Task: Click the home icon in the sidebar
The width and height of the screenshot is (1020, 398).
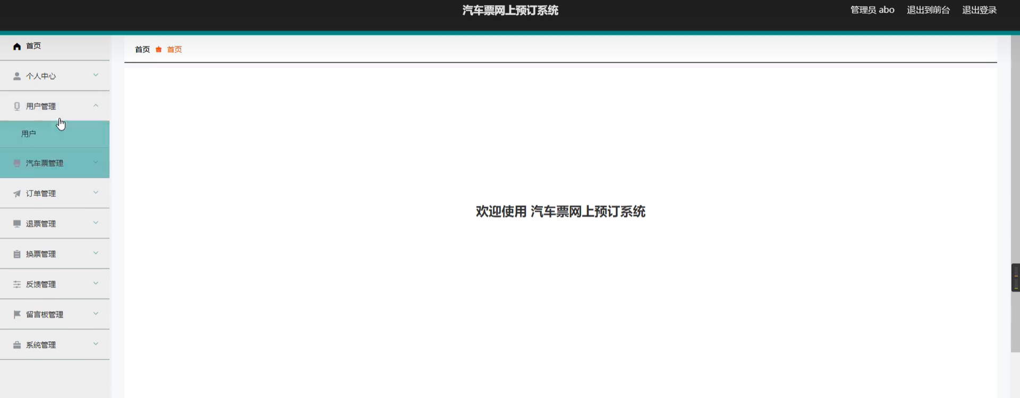Action: click(17, 46)
